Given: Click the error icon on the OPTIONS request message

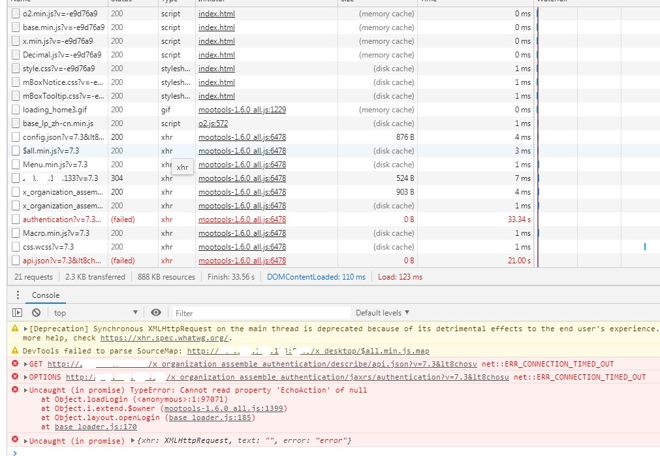Looking at the screenshot, I should (x=15, y=377).
